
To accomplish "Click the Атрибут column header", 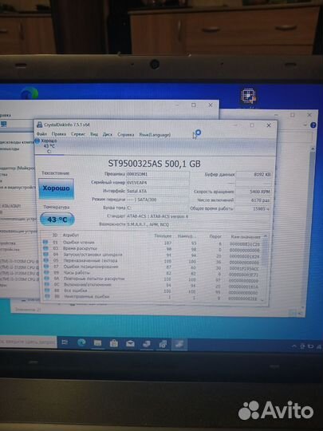I will coord(71,235).
